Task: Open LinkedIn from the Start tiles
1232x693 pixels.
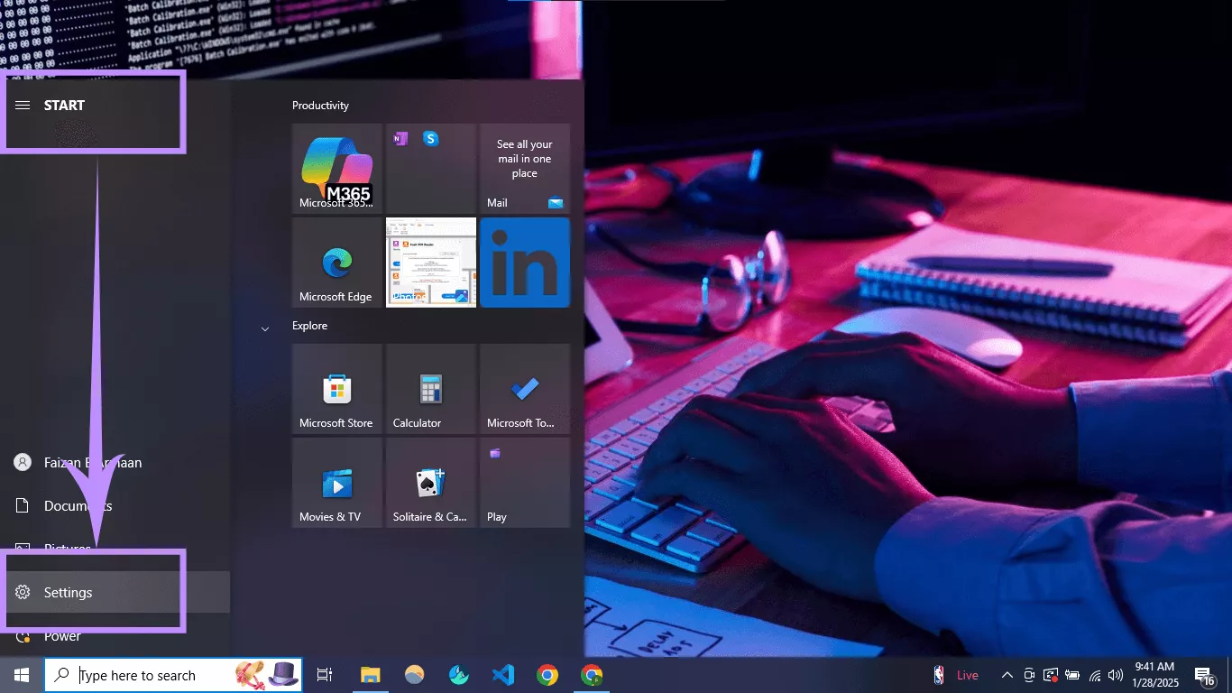Action: click(525, 263)
